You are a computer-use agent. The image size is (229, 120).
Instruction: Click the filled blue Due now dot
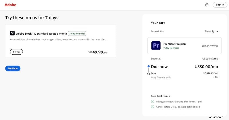click(x=149, y=67)
